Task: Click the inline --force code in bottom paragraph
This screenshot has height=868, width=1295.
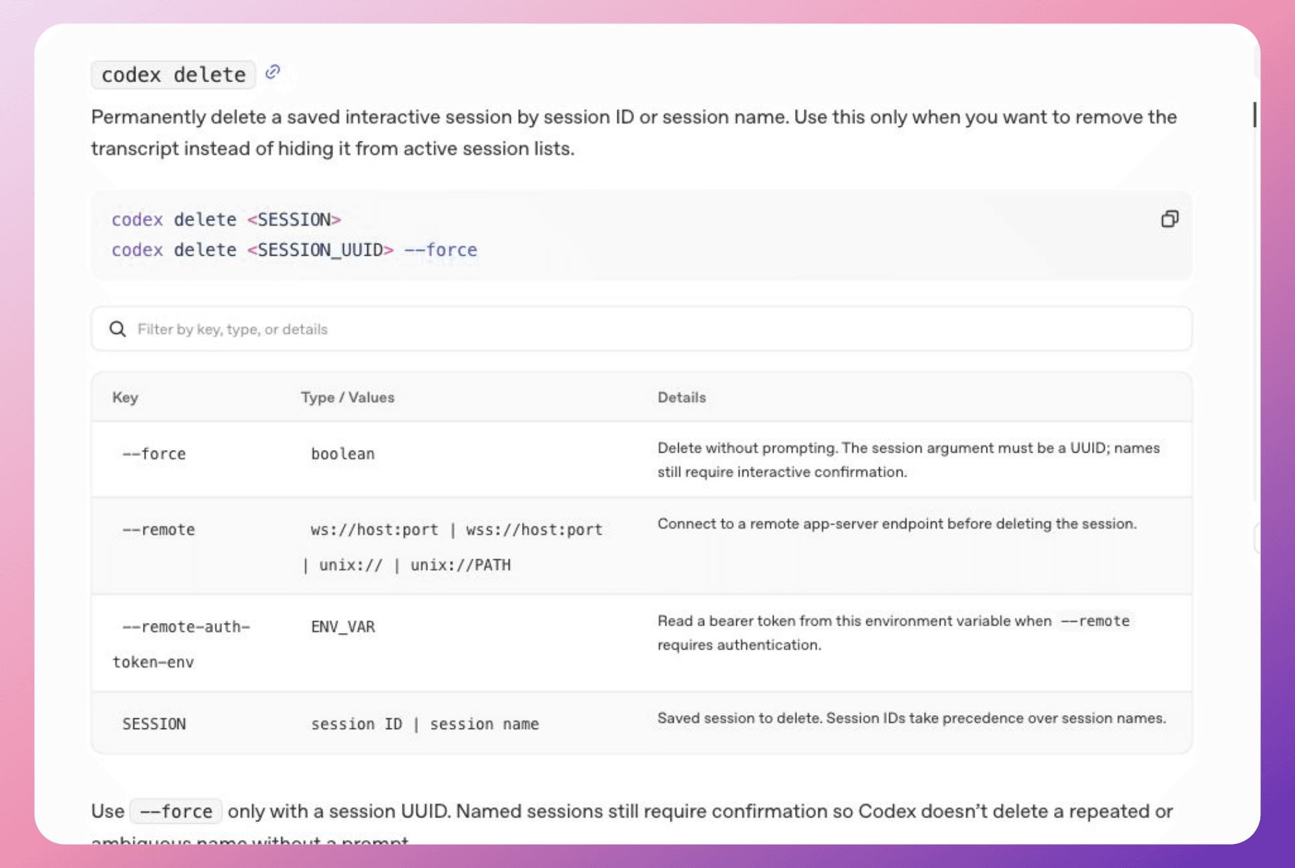Action: point(176,811)
